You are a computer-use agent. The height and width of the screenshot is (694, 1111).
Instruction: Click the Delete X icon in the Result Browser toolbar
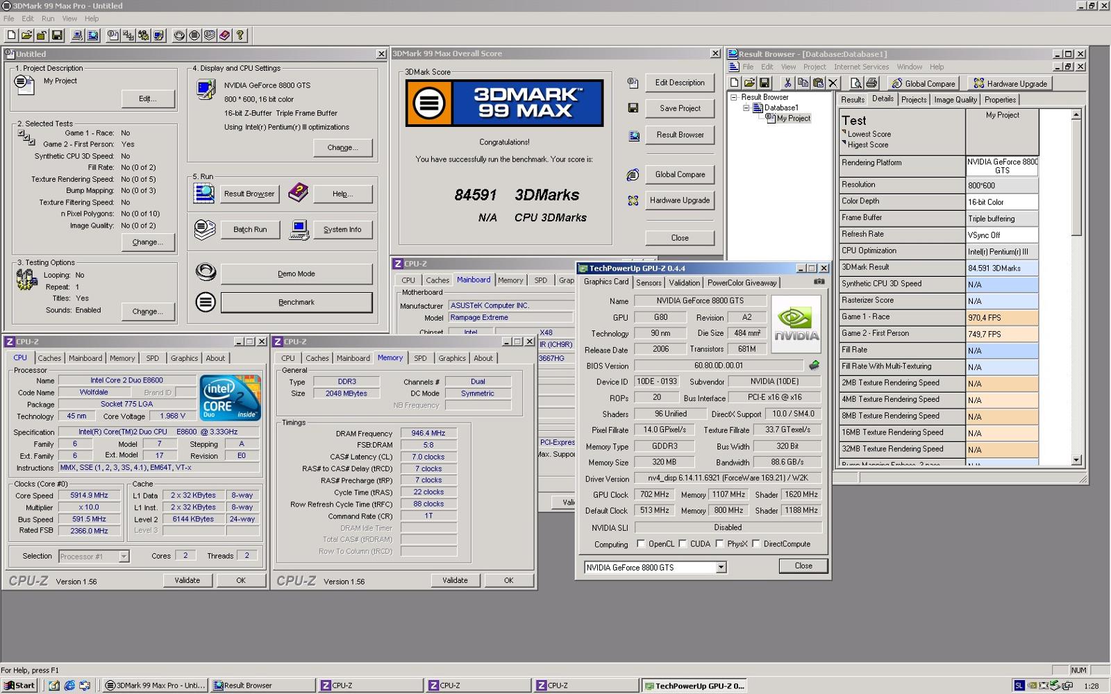pos(833,83)
